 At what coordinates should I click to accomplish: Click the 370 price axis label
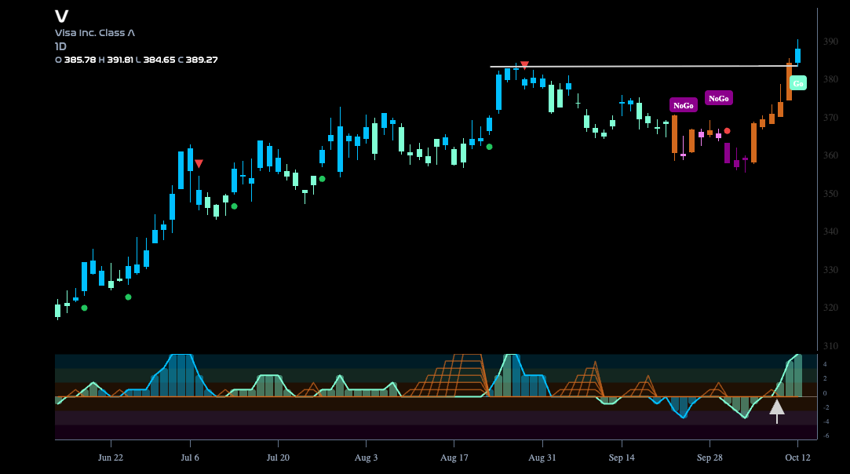pyautogui.click(x=830, y=117)
